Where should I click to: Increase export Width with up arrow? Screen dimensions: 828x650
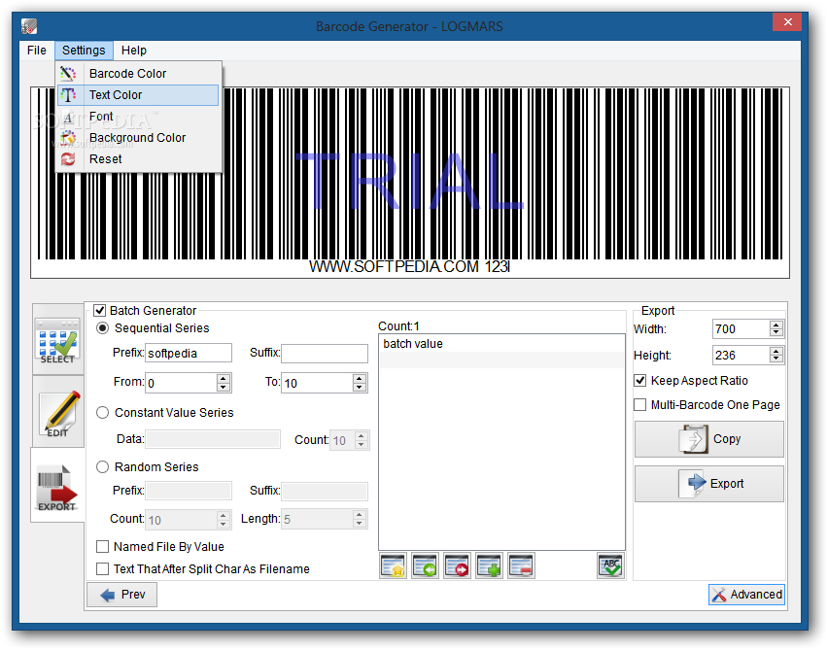[776, 325]
